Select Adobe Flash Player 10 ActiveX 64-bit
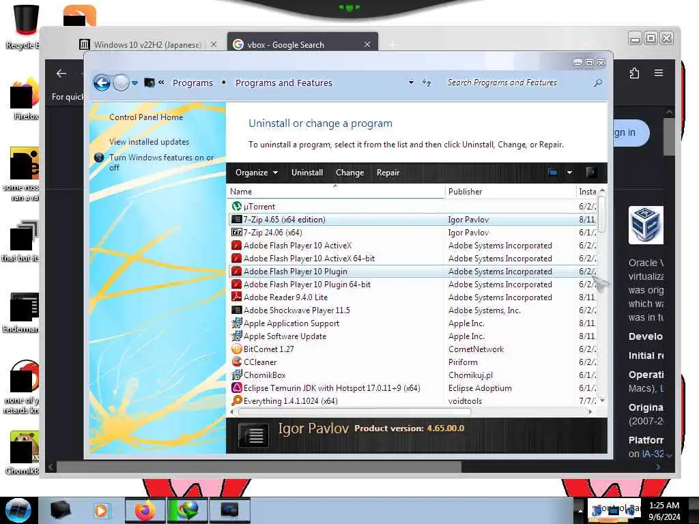699x524 pixels. (x=309, y=259)
